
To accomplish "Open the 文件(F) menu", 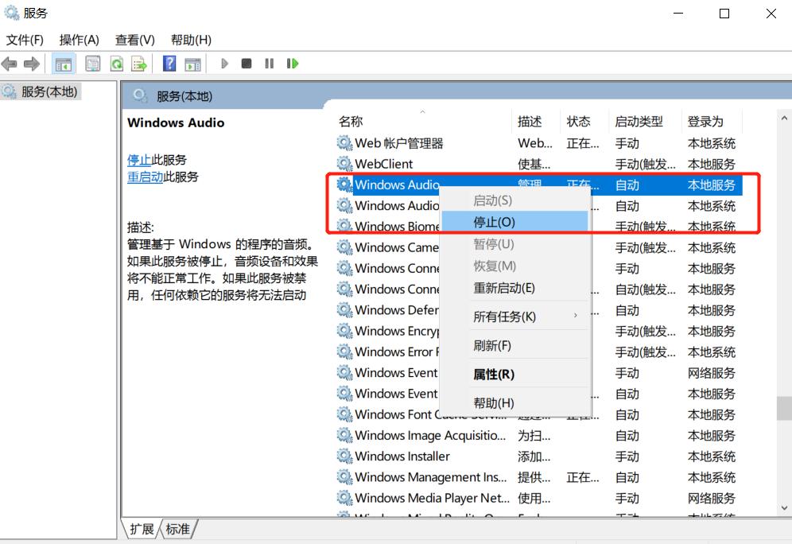I will tap(25, 40).
